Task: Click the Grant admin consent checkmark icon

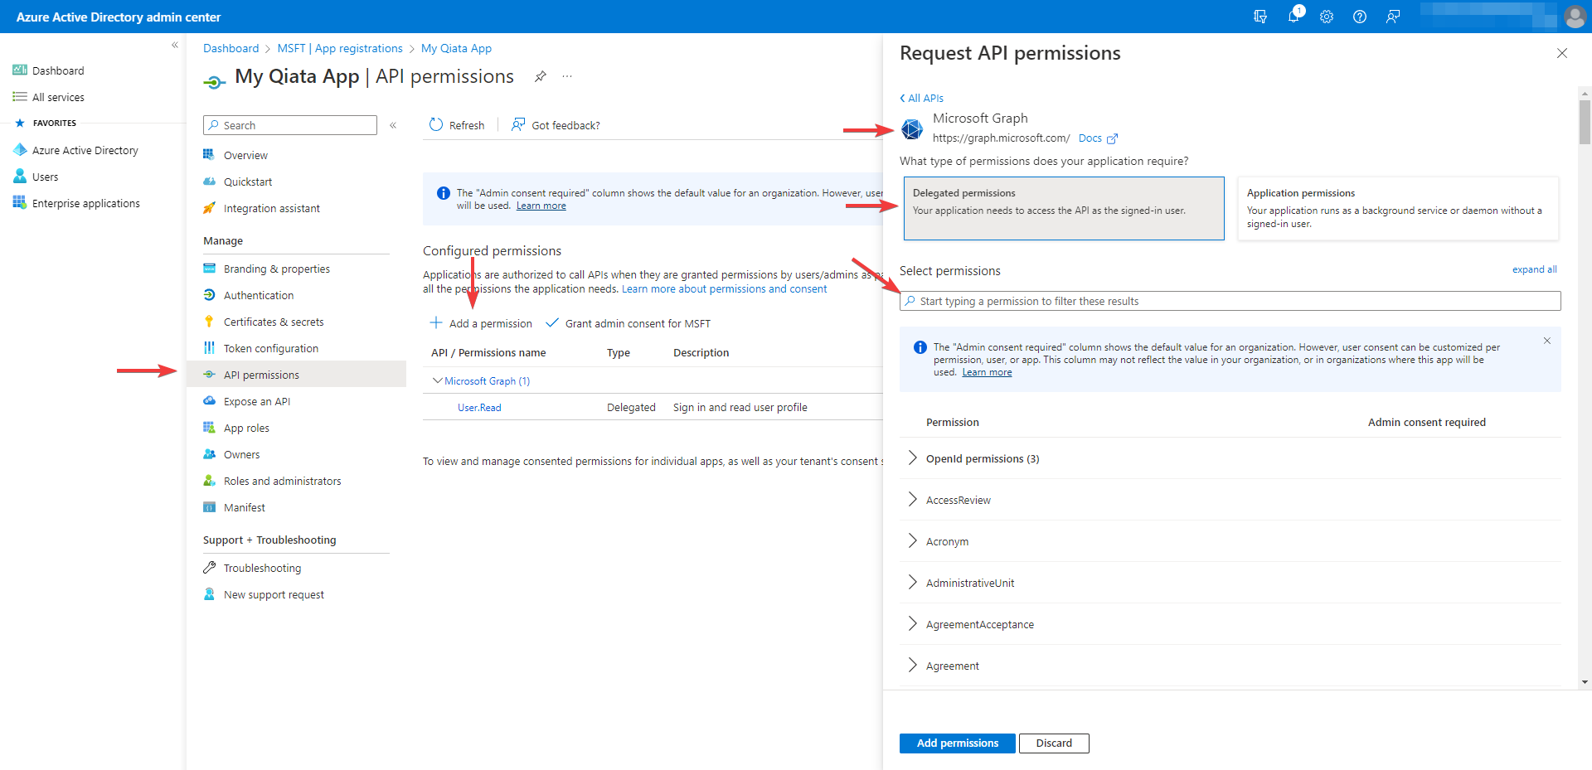Action: click(x=552, y=322)
